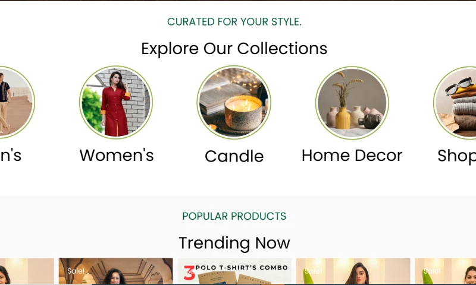The height and width of the screenshot is (285, 476).
Task: Click the partially visible Shop label
Action: coord(456,156)
